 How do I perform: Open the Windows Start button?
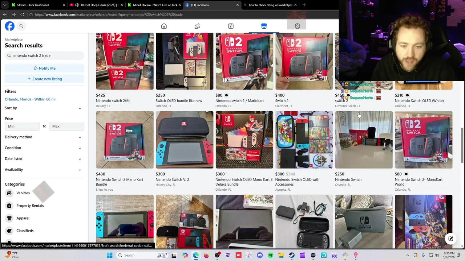[x=109, y=255]
